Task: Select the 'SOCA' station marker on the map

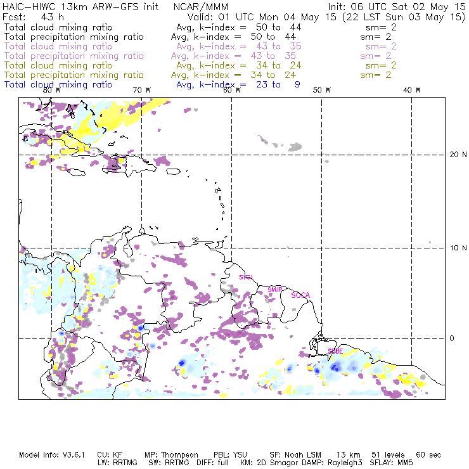Action: tap(300, 295)
